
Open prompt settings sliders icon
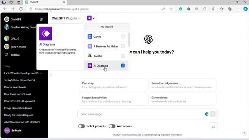(214, 126)
